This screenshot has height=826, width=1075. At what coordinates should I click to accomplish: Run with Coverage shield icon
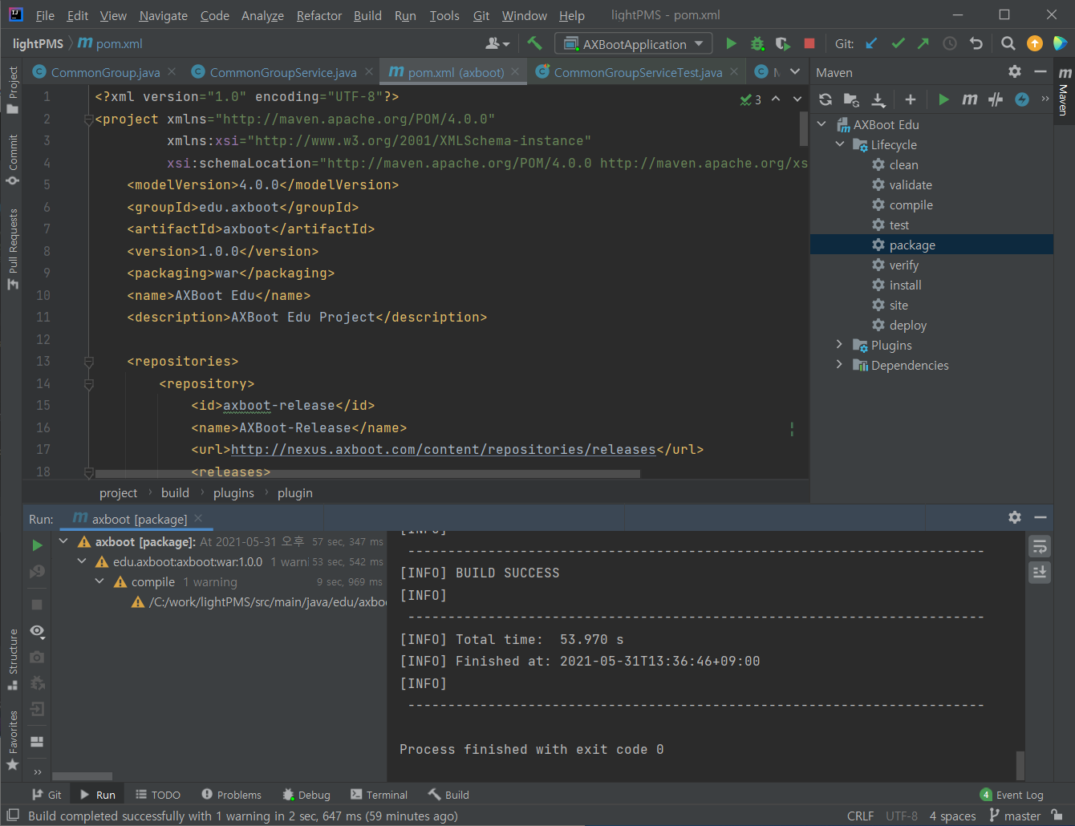click(782, 43)
